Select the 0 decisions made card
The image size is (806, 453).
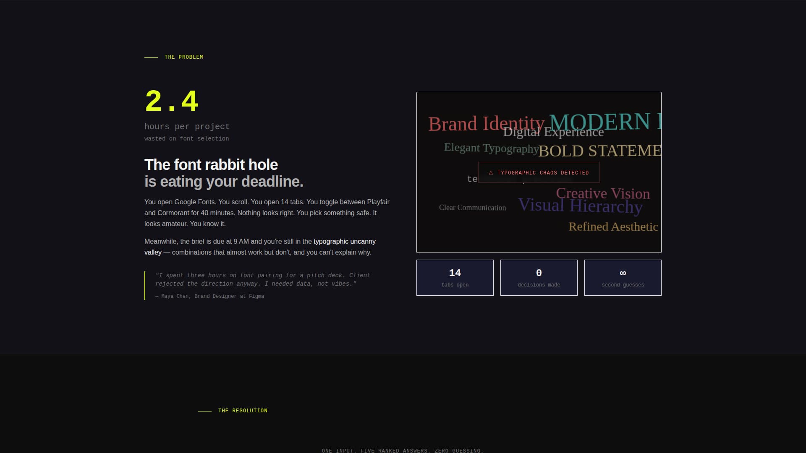[539, 278]
